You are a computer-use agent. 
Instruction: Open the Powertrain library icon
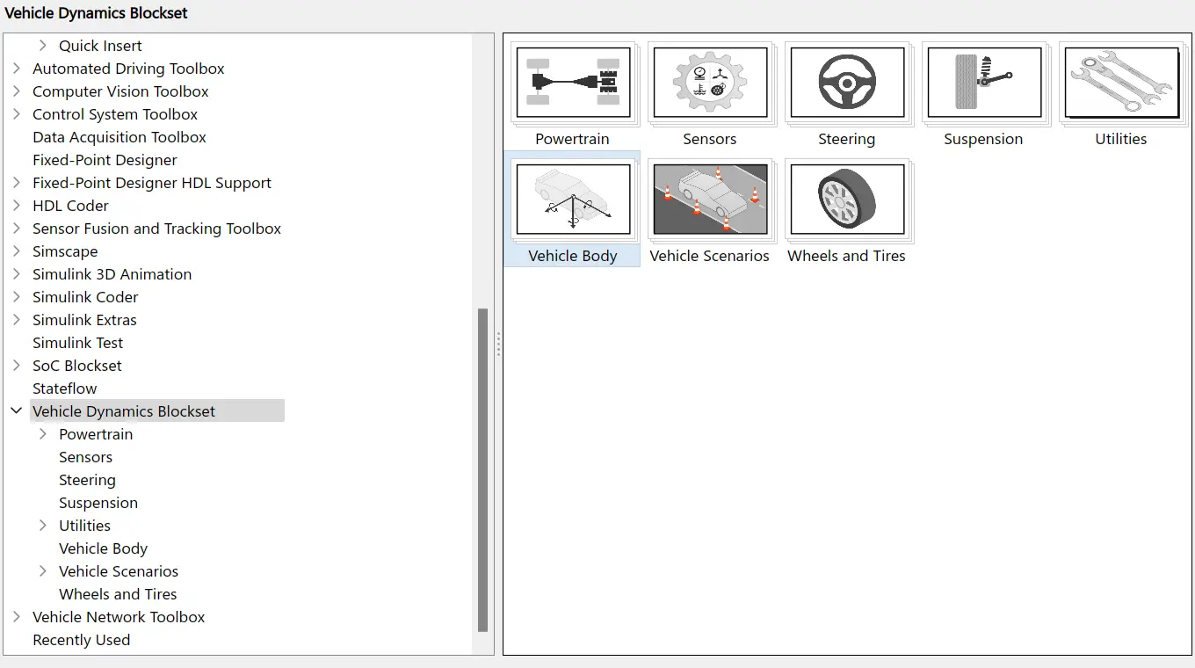573,83
